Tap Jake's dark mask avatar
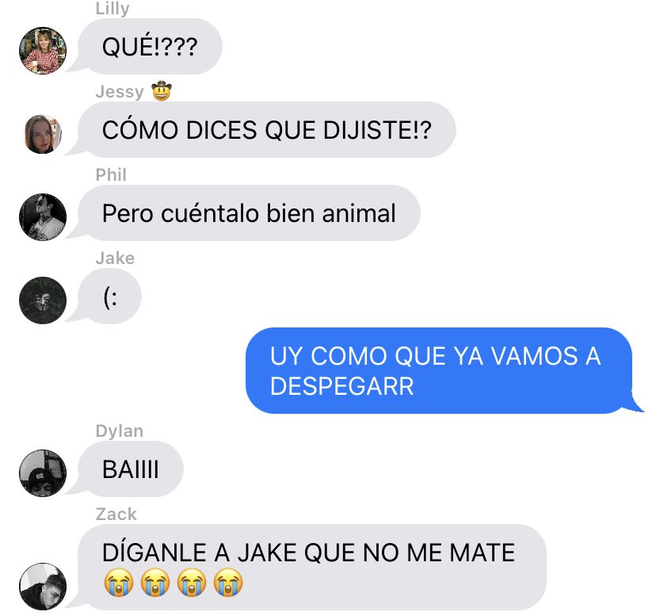 tap(43, 300)
